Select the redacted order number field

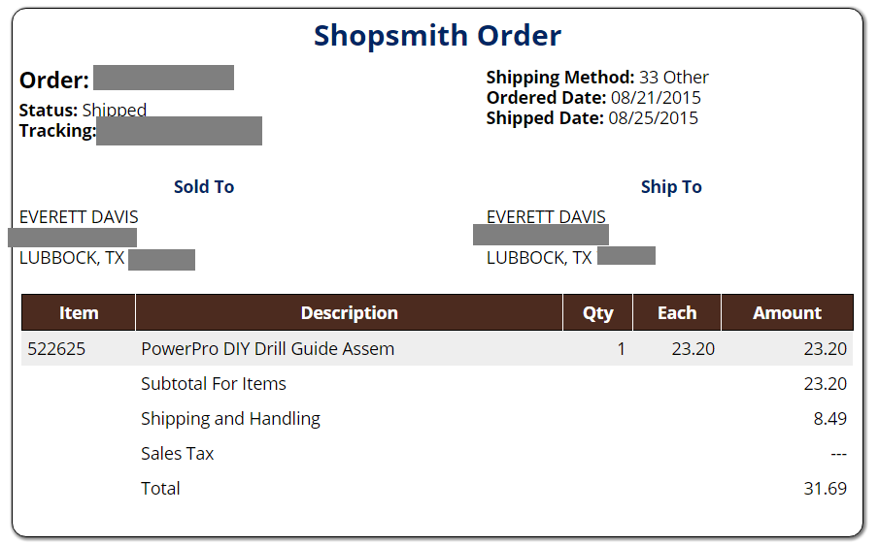[164, 78]
